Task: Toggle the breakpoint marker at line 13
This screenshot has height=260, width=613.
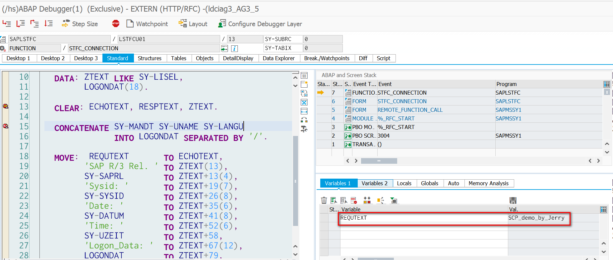Action: tap(5, 106)
